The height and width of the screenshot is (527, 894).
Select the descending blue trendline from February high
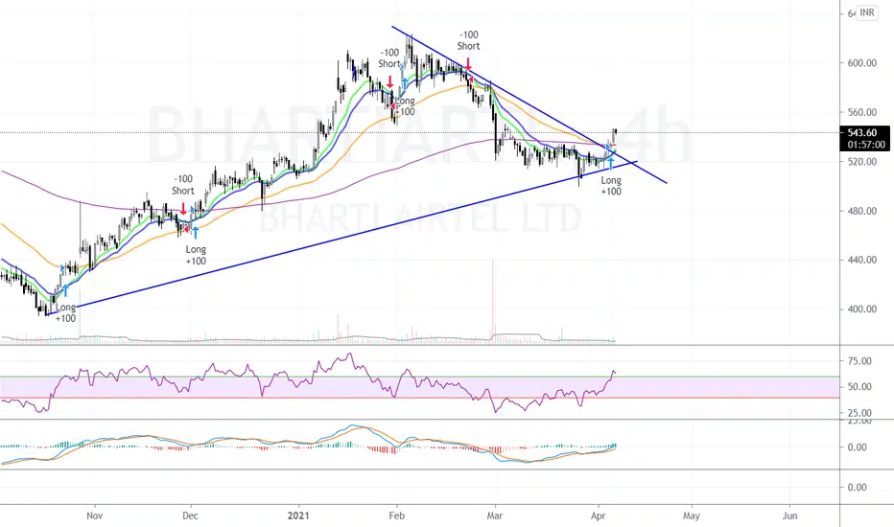coord(529,104)
